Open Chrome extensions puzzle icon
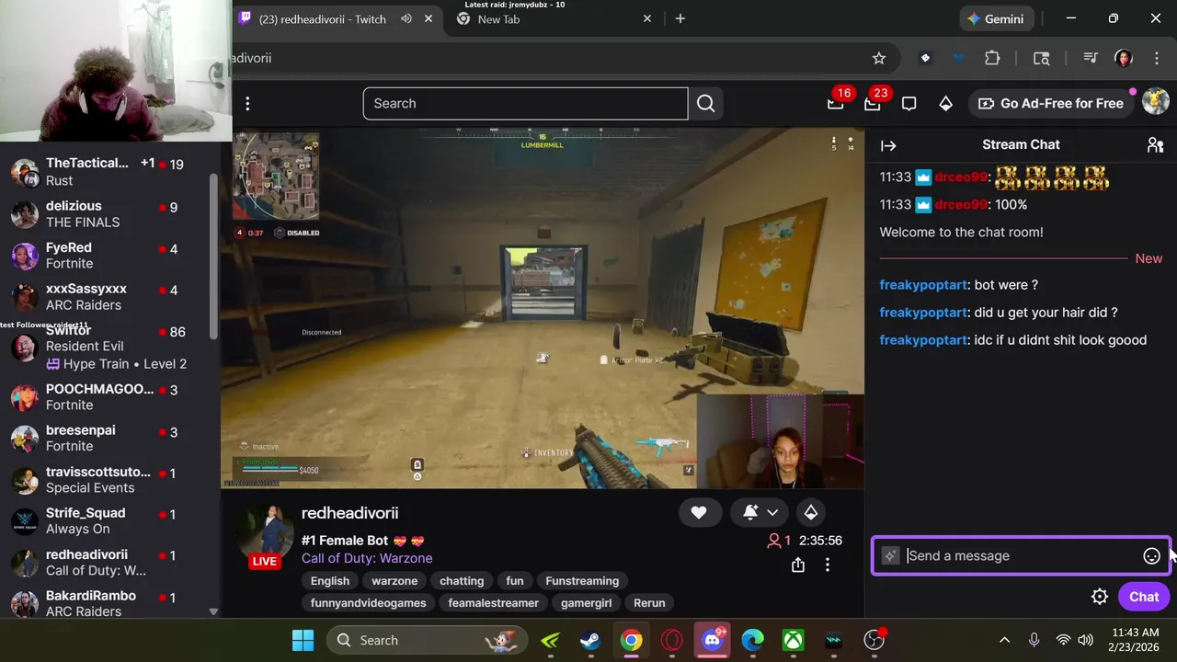The height and width of the screenshot is (662, 1177). coord(992,58)
